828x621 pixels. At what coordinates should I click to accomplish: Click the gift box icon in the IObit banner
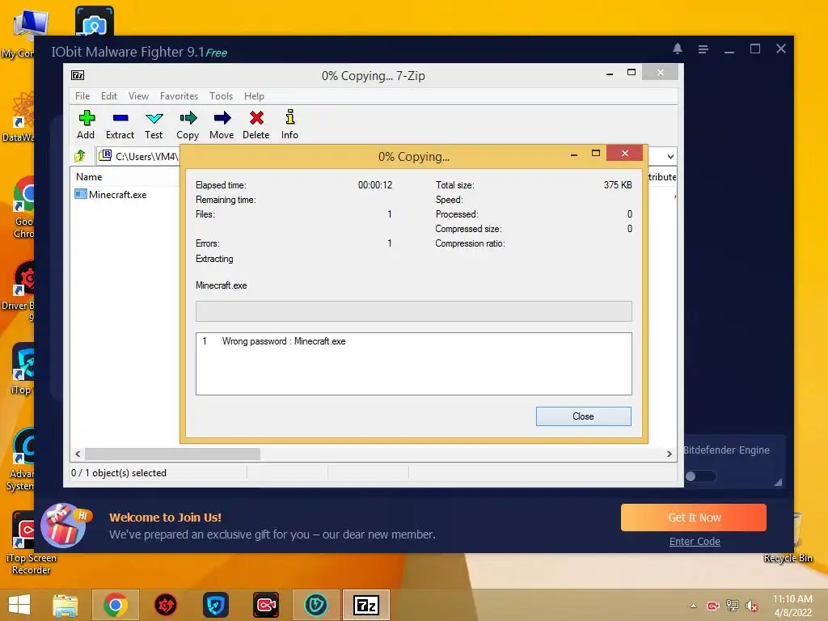[63, 526]
